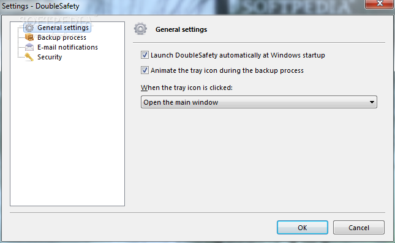395x243 pixels.
Task: Click the 'Launch DoubleSafety automatically at Windows startup' label
Action: pos(238,55)
